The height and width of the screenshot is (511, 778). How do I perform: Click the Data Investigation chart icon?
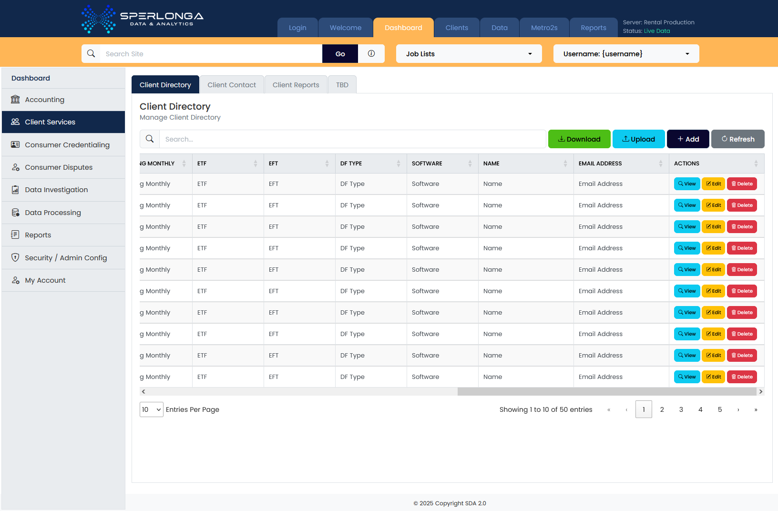pyautogui.click(x=15, y=190)
